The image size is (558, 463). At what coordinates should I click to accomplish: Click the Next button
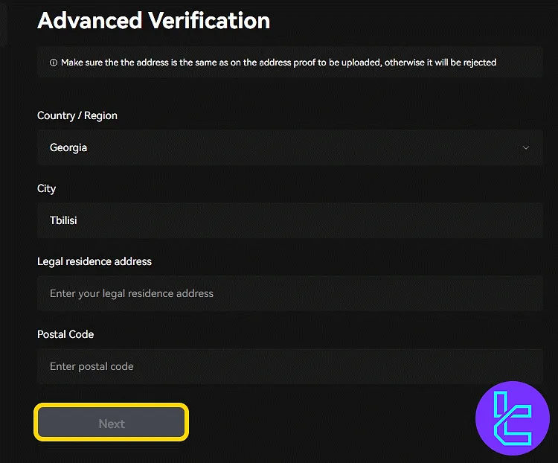point(112,422)
